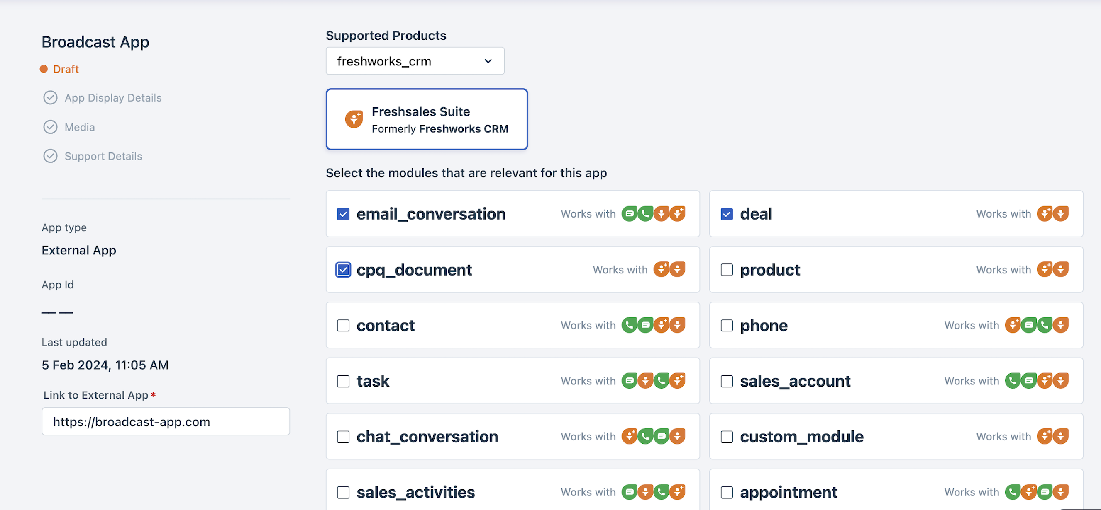Select Support Details from sidebar

pos(103,155)
